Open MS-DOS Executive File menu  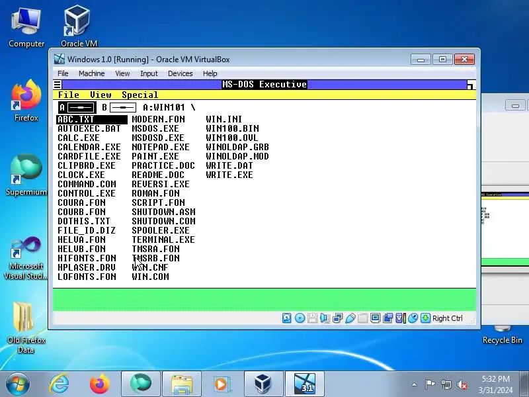[x=69, y=95]
